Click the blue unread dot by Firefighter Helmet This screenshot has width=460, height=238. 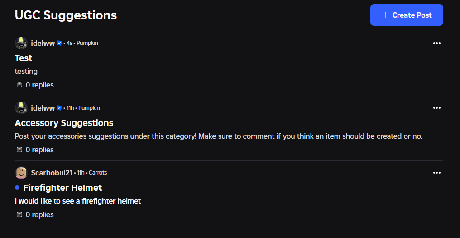pyautogui.click(x=17, y=188)
